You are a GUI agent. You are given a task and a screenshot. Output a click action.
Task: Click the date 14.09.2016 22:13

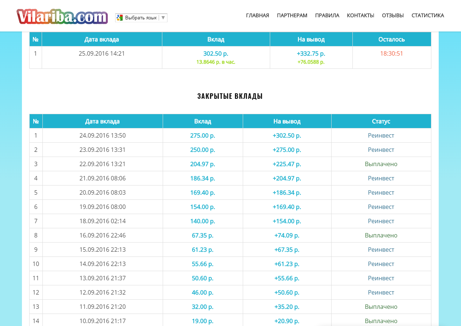[102, 264]
